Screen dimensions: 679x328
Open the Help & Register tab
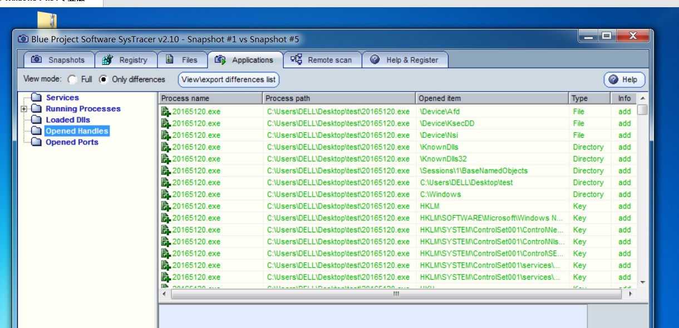click(405, 59)
